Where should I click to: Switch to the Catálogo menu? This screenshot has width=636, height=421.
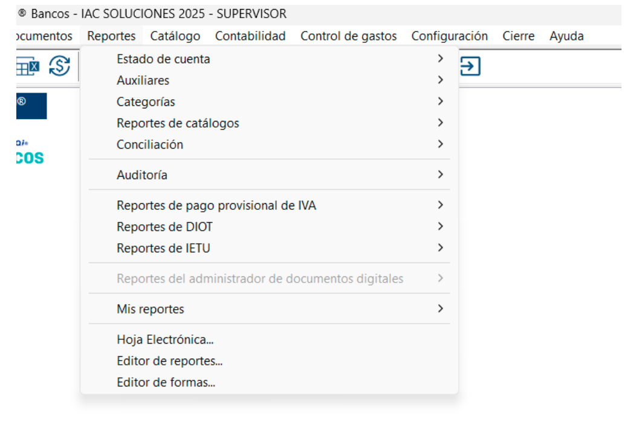click(175, 36)
